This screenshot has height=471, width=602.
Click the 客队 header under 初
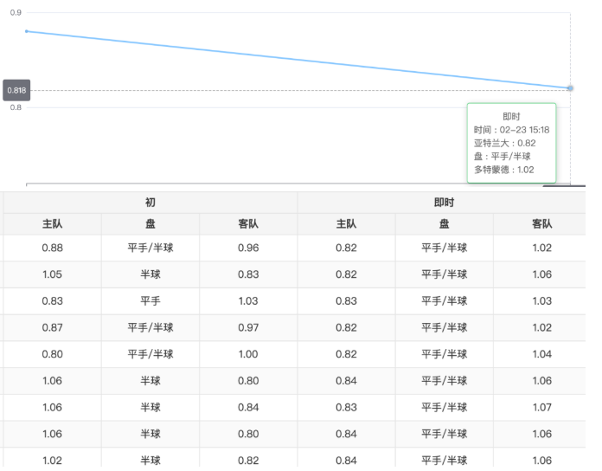pos(248,224)
